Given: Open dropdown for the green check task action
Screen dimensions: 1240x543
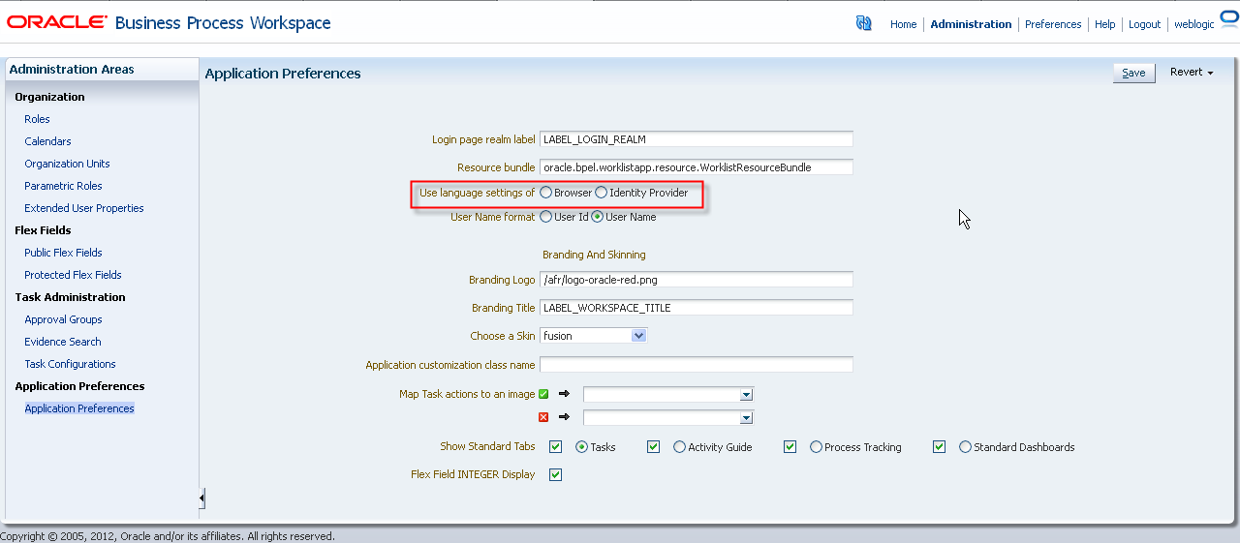Looking at the screenshot, I should click(746, 395).
